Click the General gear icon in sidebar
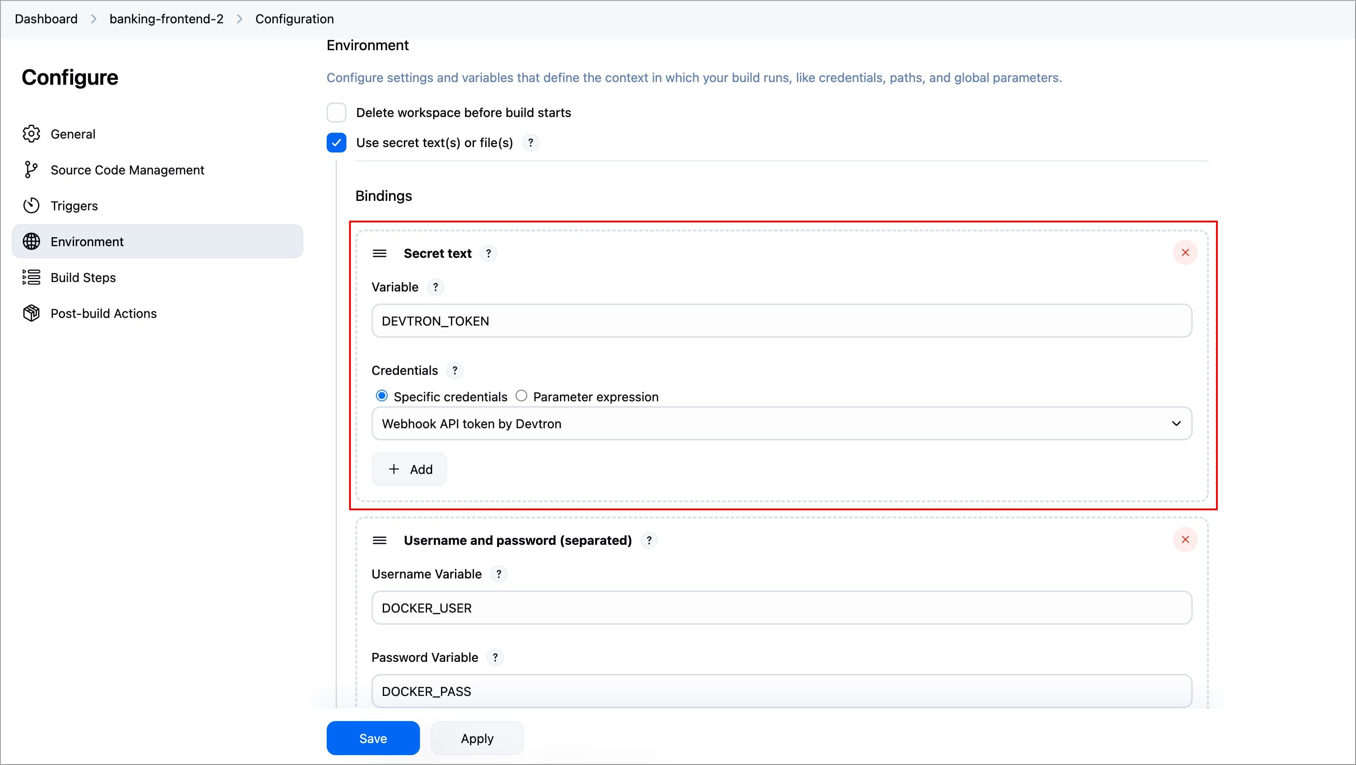The image size is (1356, 765). (31, 134)
